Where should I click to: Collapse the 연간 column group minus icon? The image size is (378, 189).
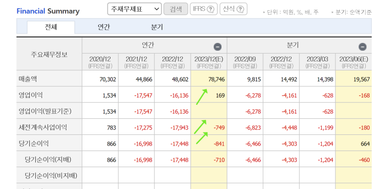tap(218, 47)
